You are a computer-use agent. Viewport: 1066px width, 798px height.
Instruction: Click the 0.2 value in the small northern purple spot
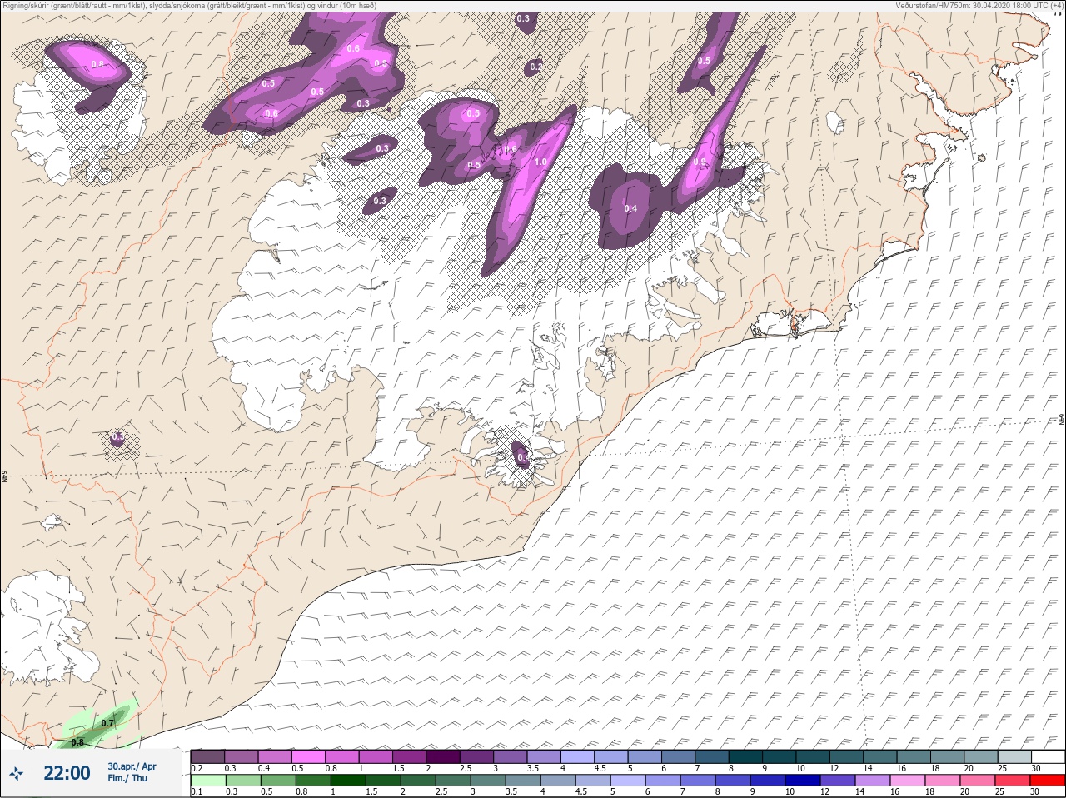point(535,67)
